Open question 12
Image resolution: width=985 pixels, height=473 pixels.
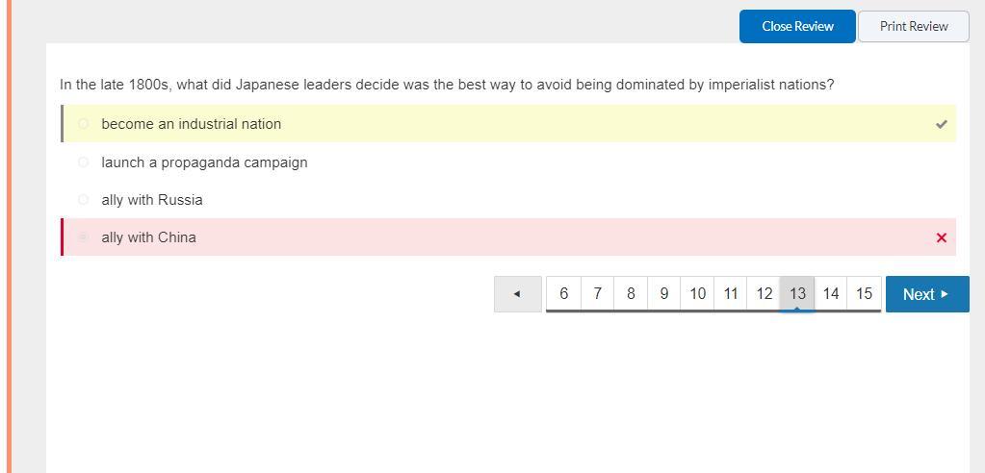click(764, 294)
